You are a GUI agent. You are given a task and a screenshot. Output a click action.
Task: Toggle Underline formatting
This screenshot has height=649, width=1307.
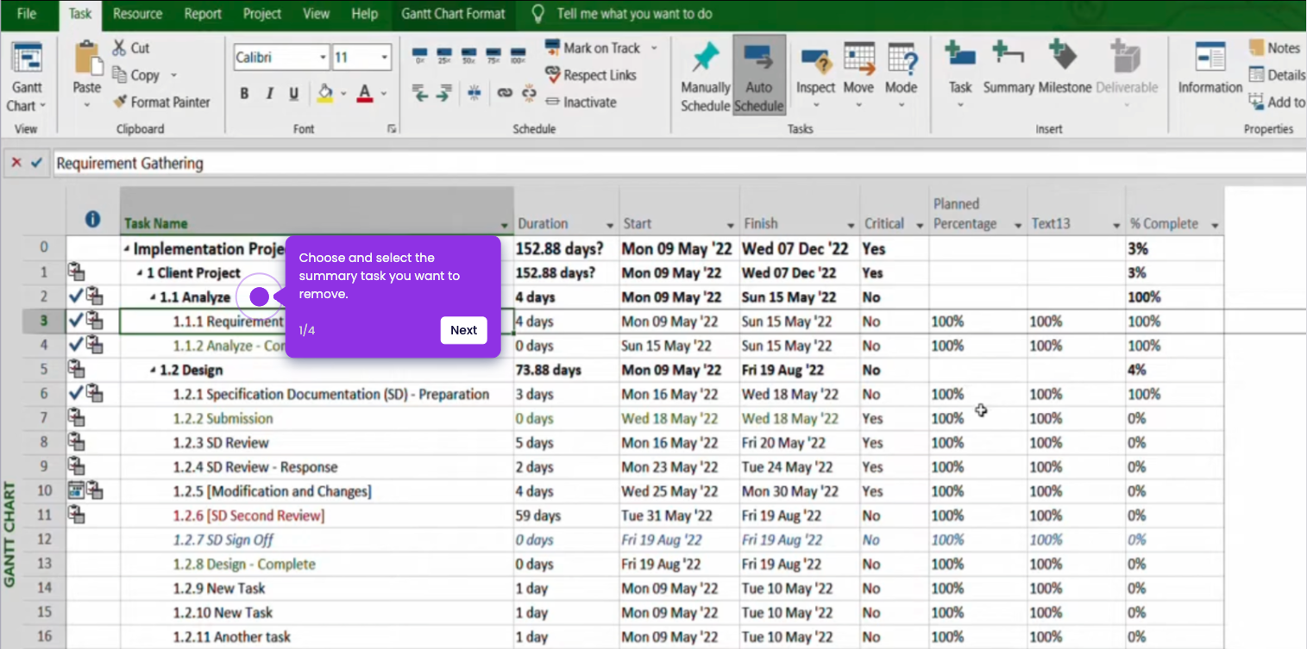pyautogui.click(x=293, y=94)
